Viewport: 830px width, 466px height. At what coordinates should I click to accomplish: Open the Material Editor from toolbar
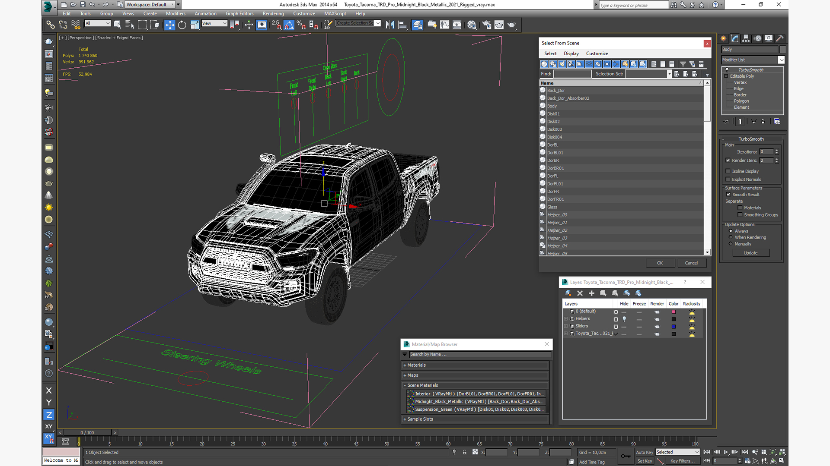click(472, 25)
